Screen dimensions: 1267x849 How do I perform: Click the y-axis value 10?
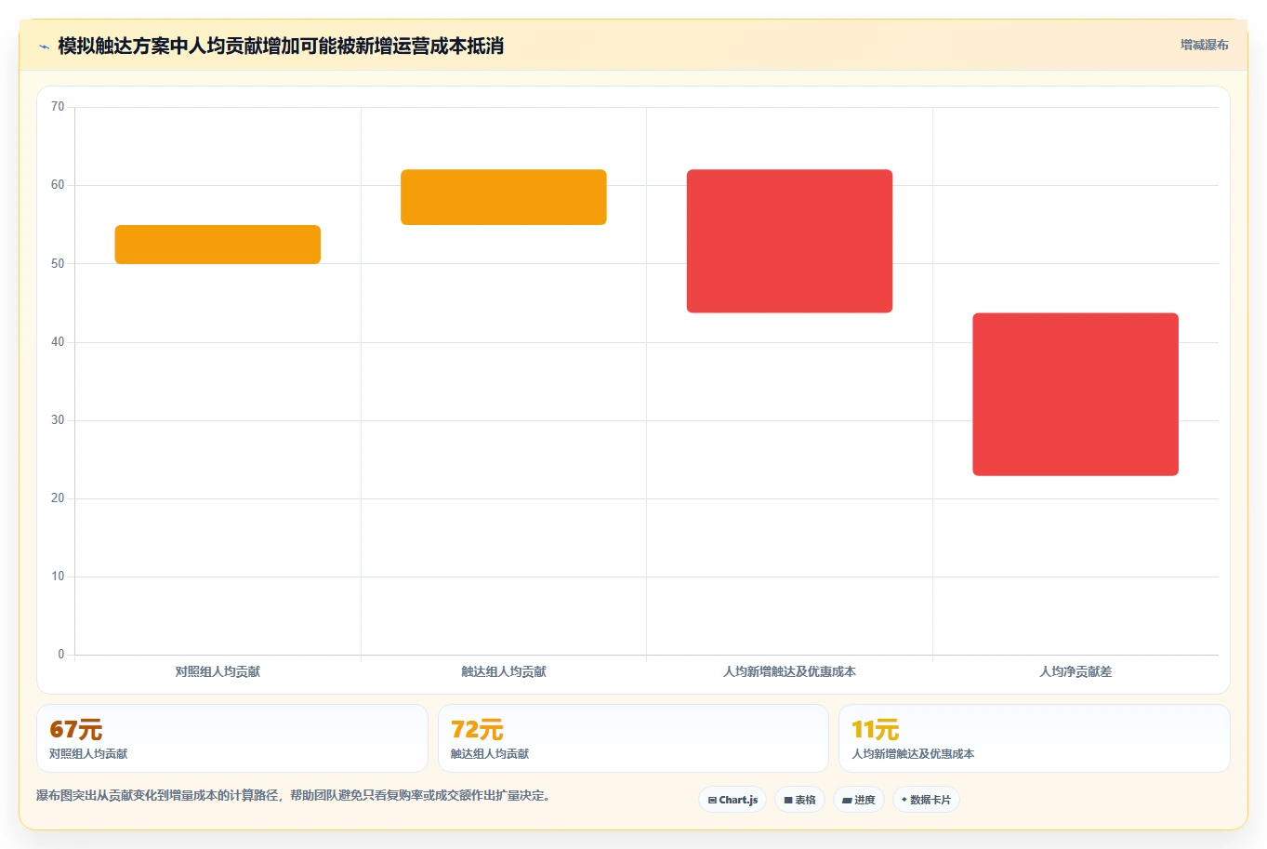point(58,577)
